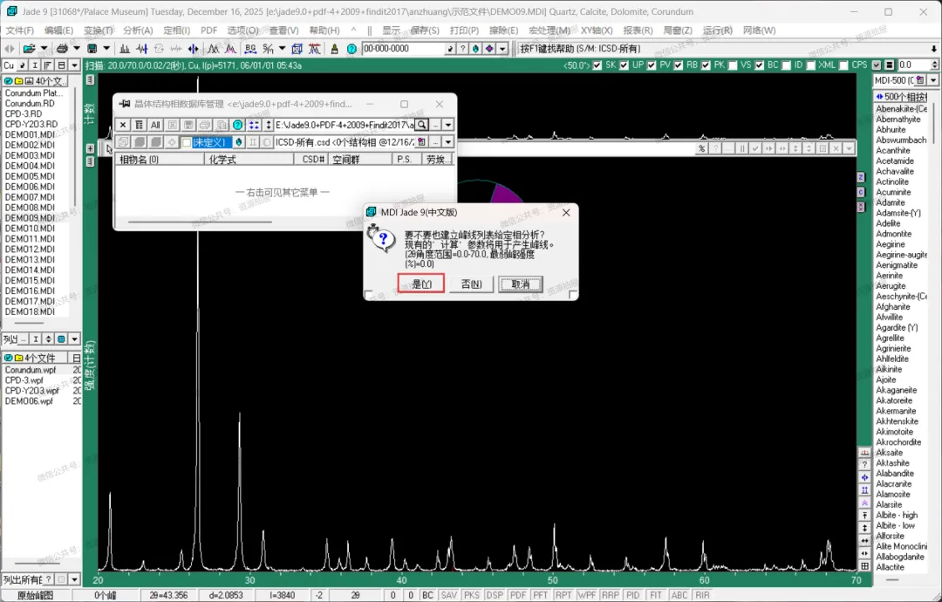Enable the CPS checkbox
Screen dimensions: 942x602
843,65
